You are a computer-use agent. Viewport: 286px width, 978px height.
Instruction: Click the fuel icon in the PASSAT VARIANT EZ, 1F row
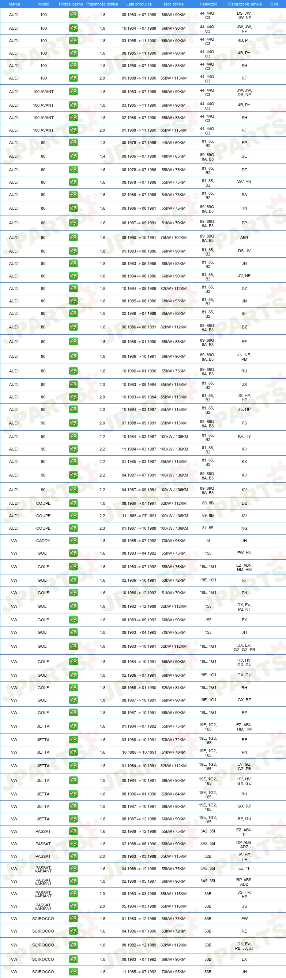pos(74,869)
